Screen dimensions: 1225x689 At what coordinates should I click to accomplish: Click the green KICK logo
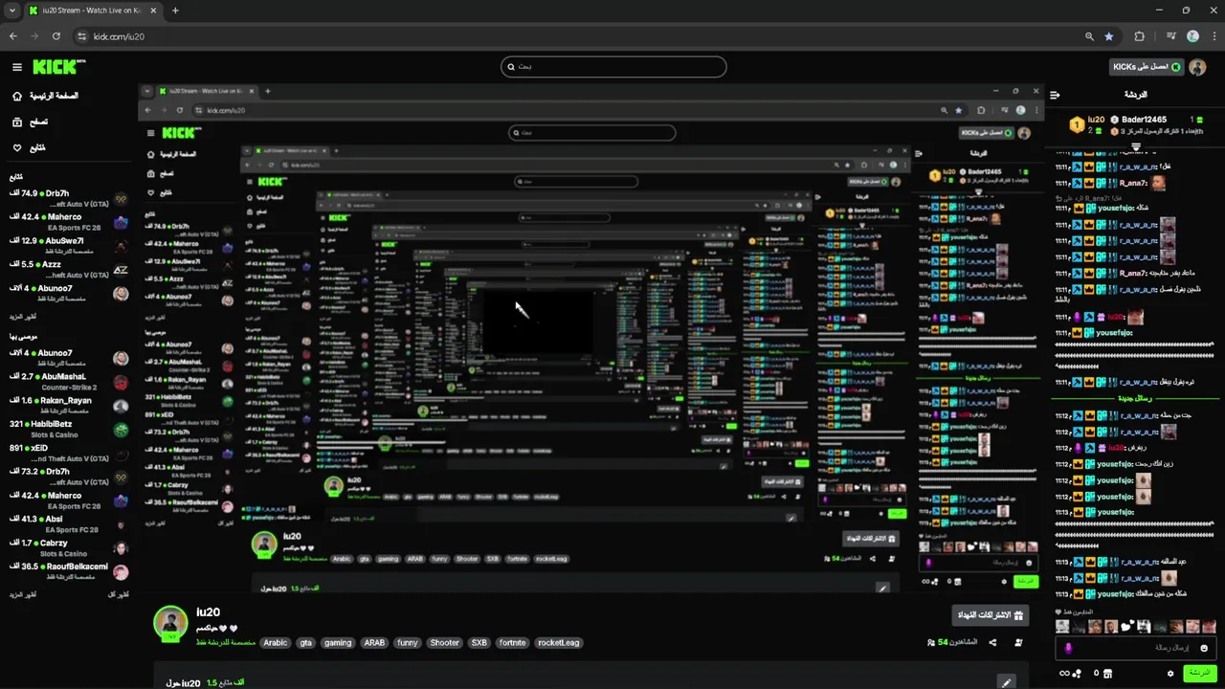[x=58, y=67]
